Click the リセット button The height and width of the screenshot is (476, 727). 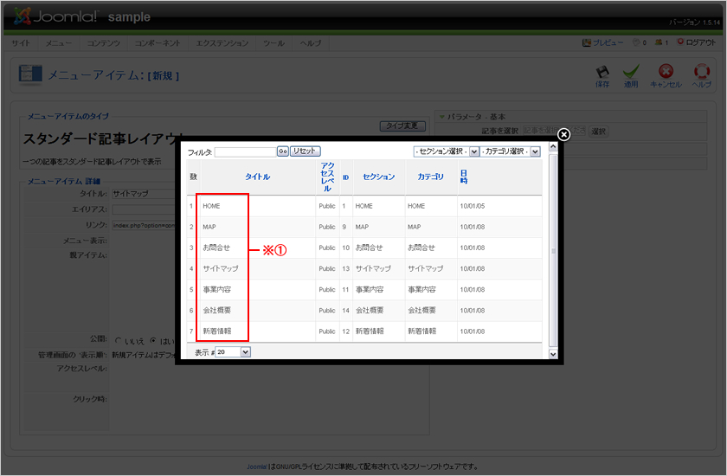(305, 151)
